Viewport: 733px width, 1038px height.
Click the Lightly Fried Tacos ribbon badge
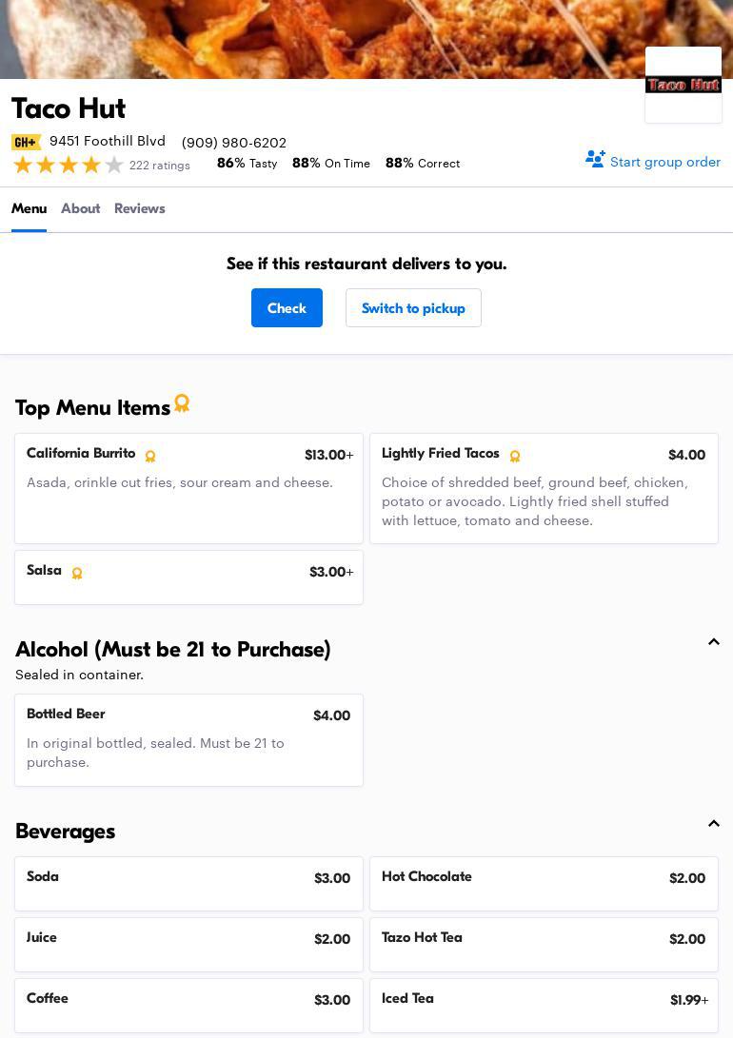515,456
